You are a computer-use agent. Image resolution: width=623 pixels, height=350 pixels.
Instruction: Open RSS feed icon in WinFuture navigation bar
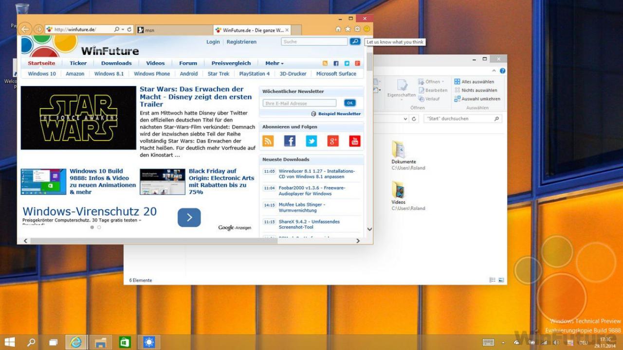point(325,63)
